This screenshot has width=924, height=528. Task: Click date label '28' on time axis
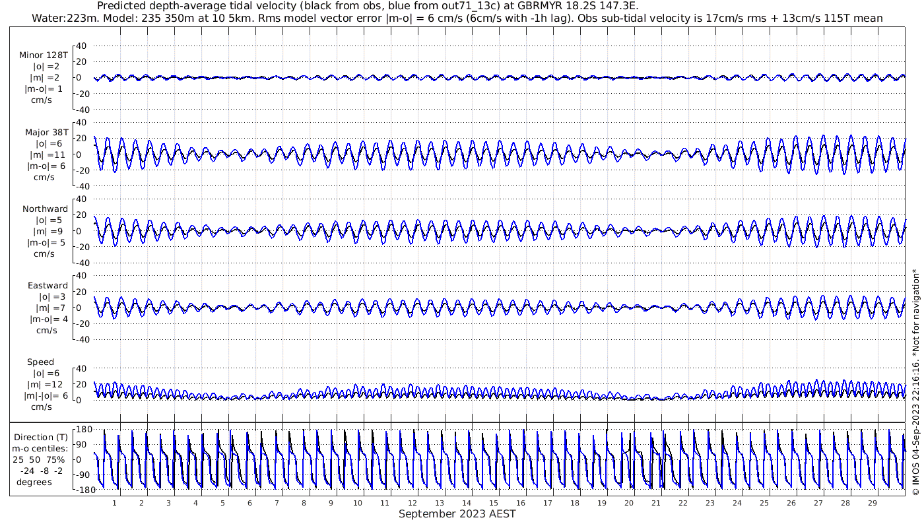845,503
